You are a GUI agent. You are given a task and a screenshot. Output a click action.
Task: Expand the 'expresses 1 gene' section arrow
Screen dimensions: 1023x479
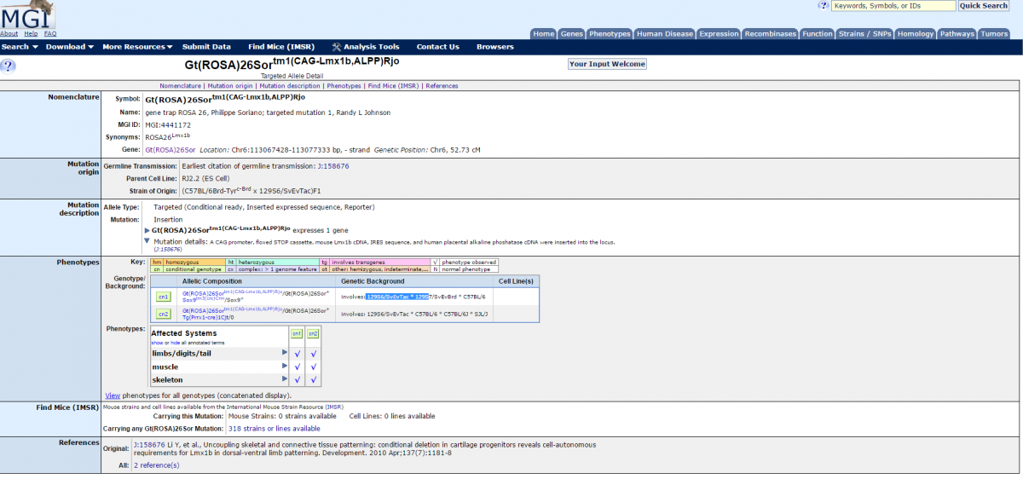[x=147, y=231]
